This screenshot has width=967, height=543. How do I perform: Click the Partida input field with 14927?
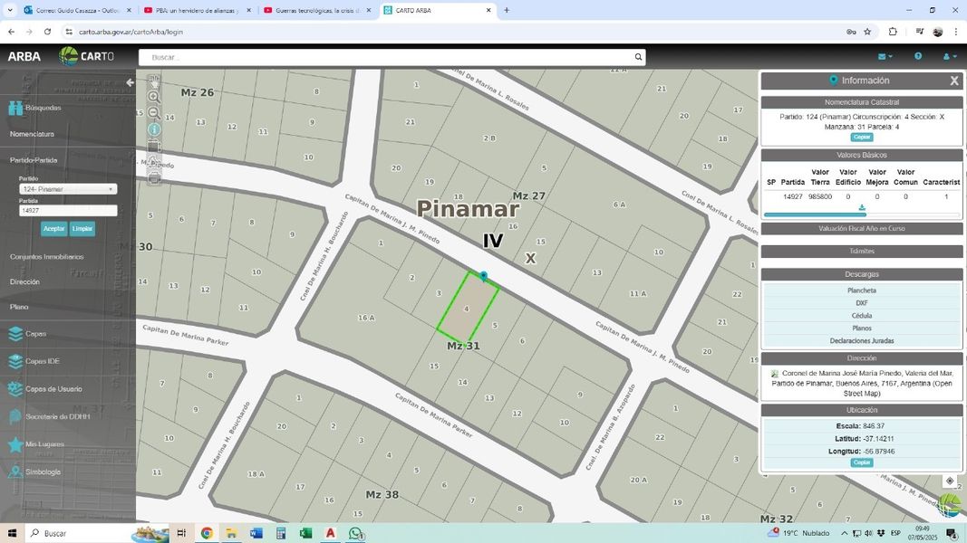coord(68,211)
